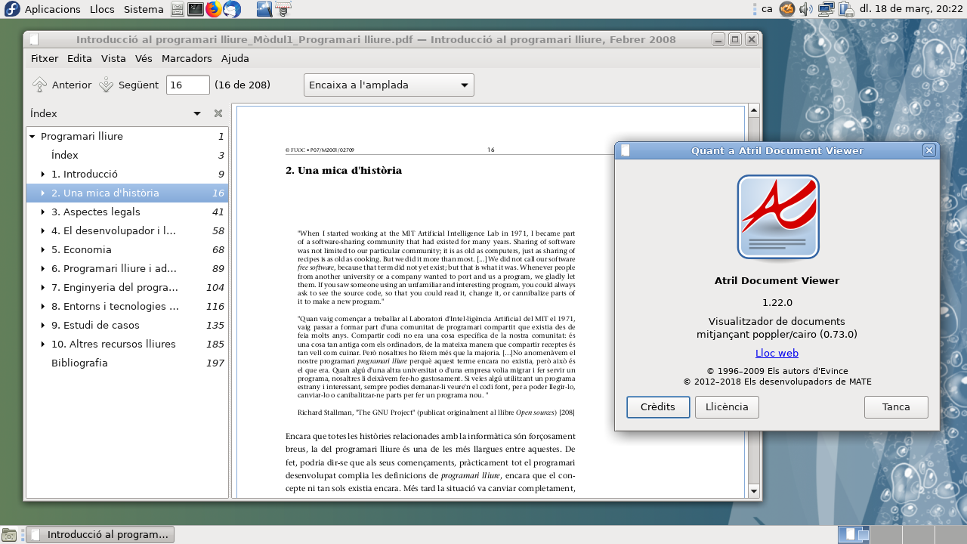Viewport: 967px width, 544px height.
Task: Expand the '10. Altres recursos lliures' node
Action: click(x=43, y=345)
